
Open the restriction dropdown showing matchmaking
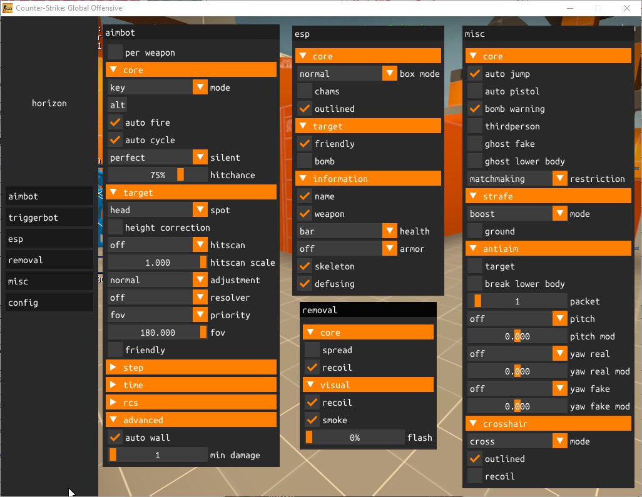point(517,179)
